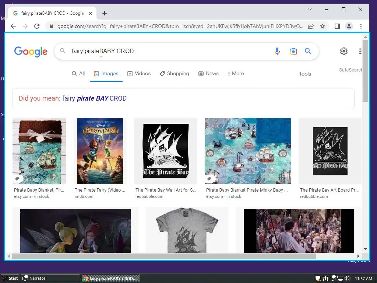Click the Chrome forward arrow
The image size is (377, 283).
(x=25, y=26)
